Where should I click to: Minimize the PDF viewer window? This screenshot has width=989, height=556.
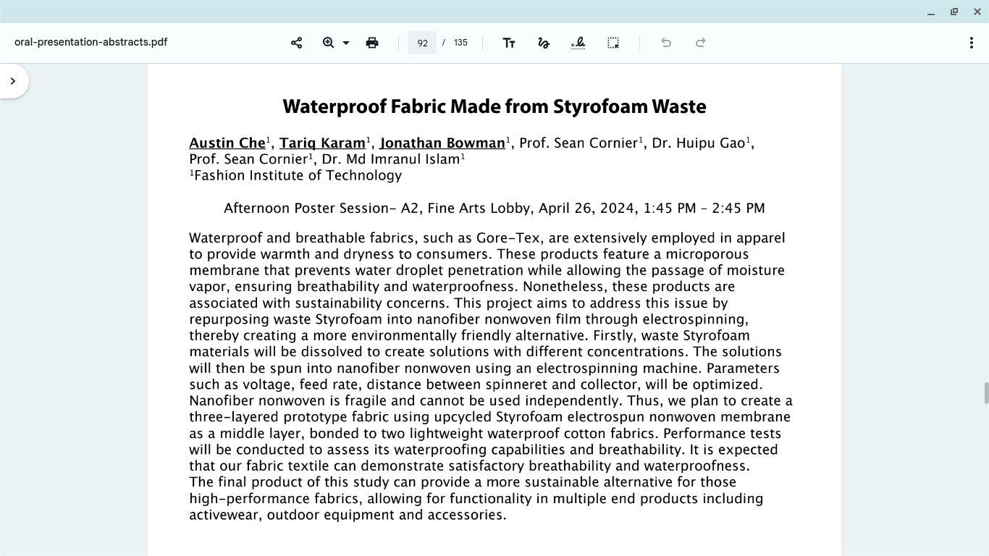click(x=931, y=12)
